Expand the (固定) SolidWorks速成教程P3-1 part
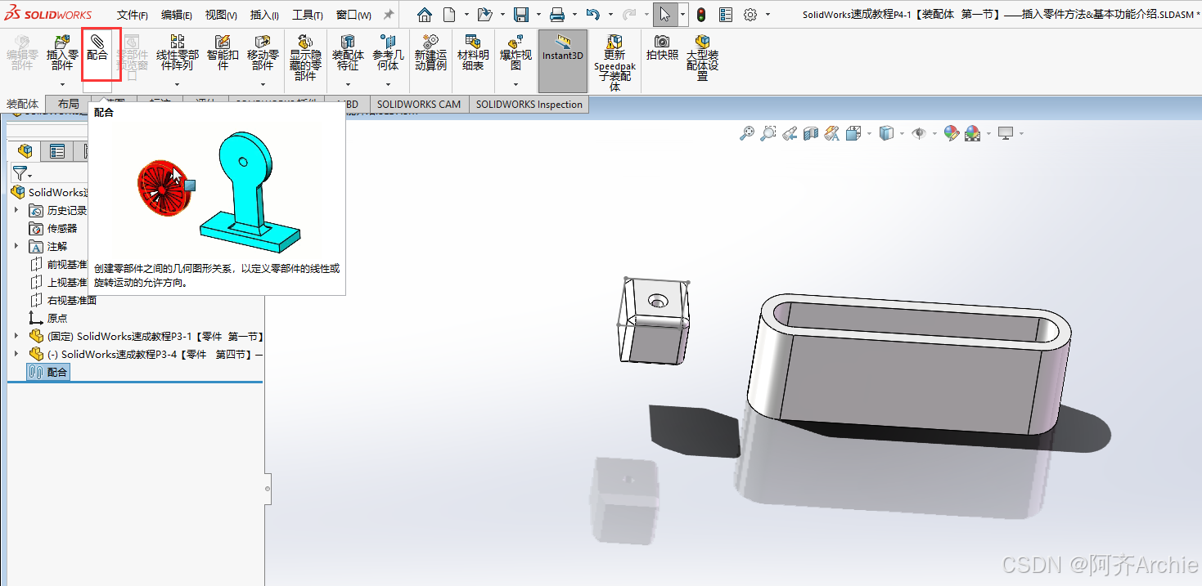1202x586 pixels. (16, 336)
